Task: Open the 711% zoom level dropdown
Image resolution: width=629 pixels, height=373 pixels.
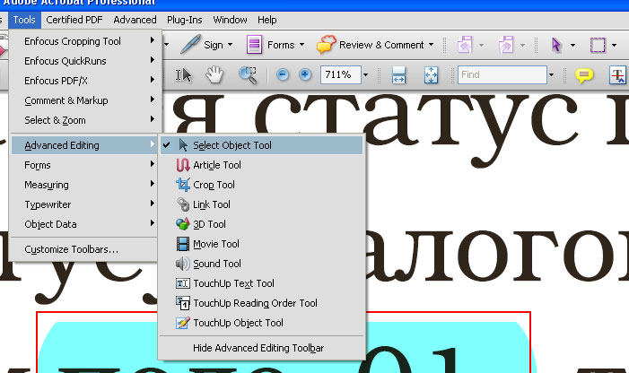Action: pos(365,74)
